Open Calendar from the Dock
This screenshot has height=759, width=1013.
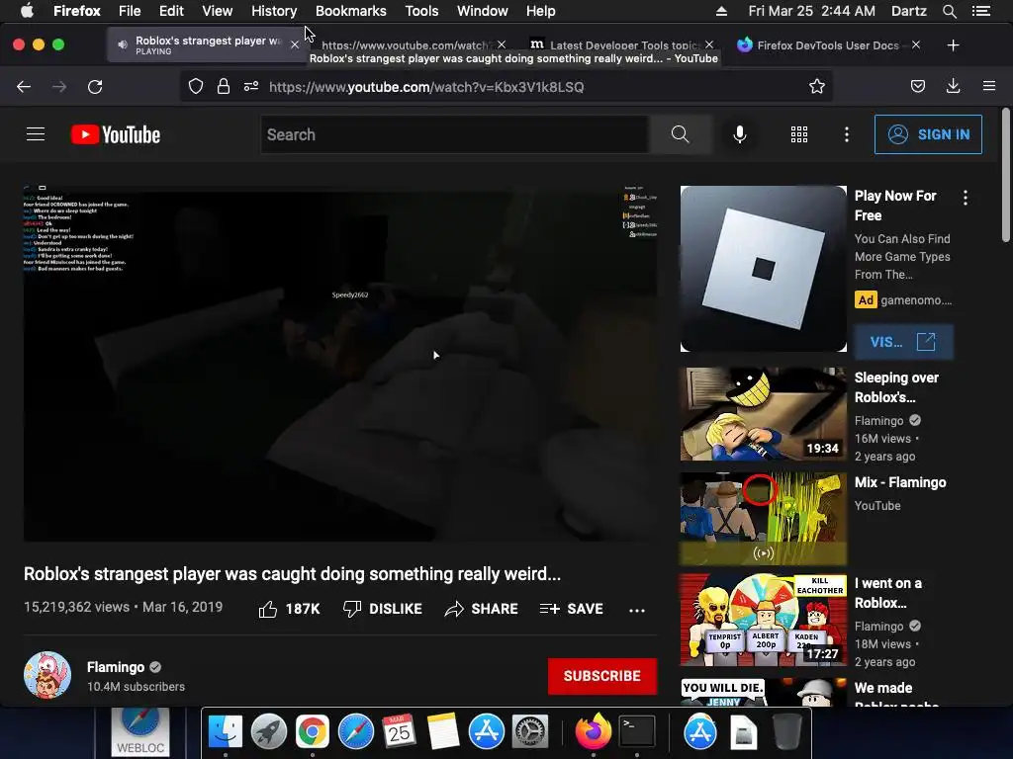coord(399,732)
